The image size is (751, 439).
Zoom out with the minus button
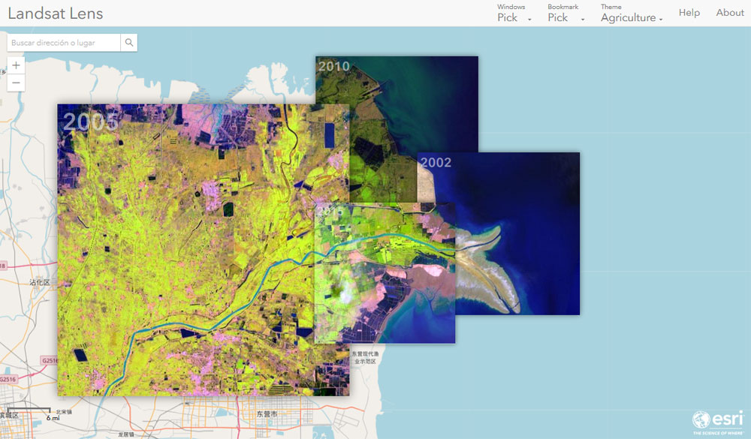click(16, 83)
